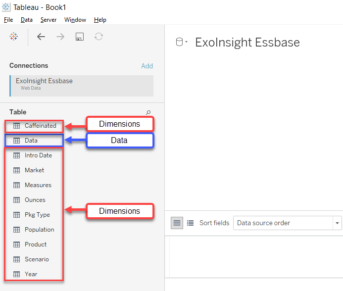Click the Caffeinated table icon
Screen dimensions: 343x291
[x=16, y=126]
